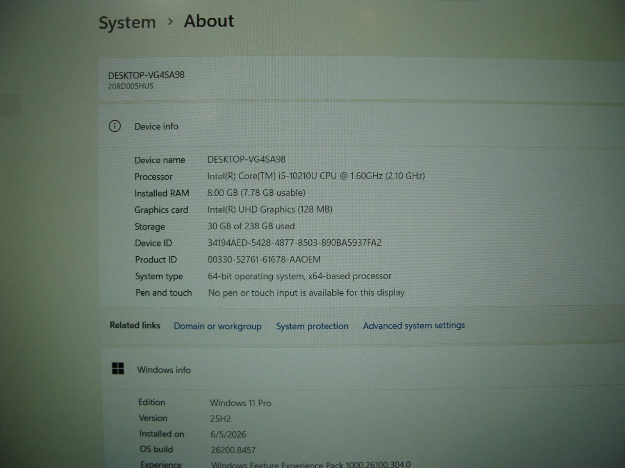Open Domain or workgroup link
The height and width of the screenshot is (468, 625).
(x=218, y=326)
